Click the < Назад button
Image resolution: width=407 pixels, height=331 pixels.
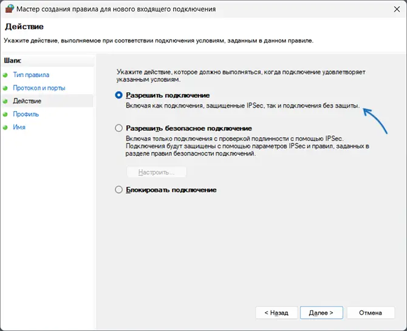click(x=277, y=313)
